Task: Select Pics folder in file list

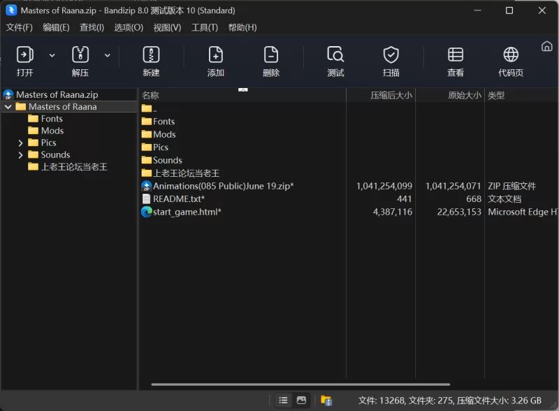Action: click(161, 147)
